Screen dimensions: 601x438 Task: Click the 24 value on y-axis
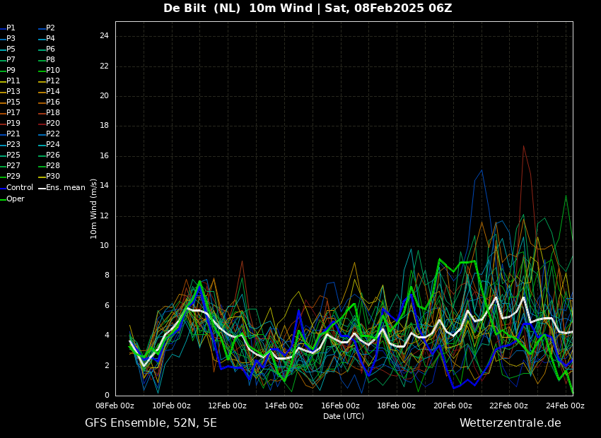tap(104, 36)
